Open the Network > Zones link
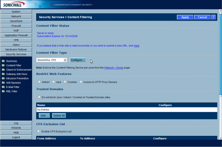Viewport: 222px width, 147px height. pyautogui.click(x=114, y=68)
